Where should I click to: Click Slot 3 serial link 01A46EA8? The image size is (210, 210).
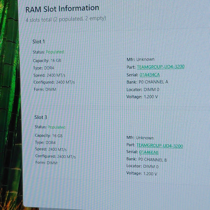149,152
